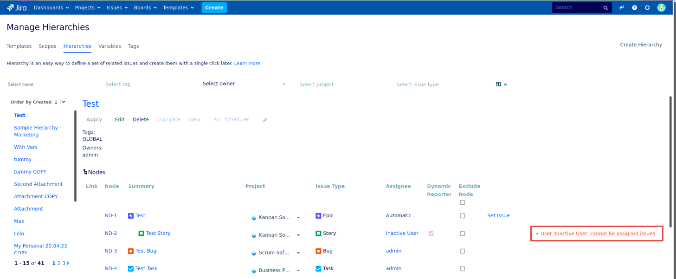Click the feedback megaphone icon
This screenshot has width=676, height=279.
click(622, 8)
